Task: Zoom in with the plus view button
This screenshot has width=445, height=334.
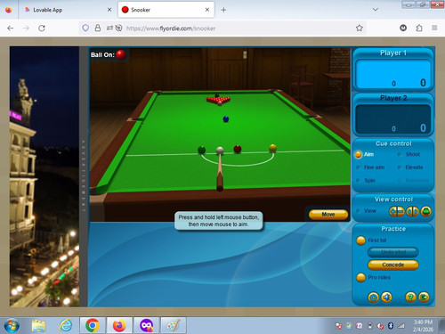Action: point(393,211)
